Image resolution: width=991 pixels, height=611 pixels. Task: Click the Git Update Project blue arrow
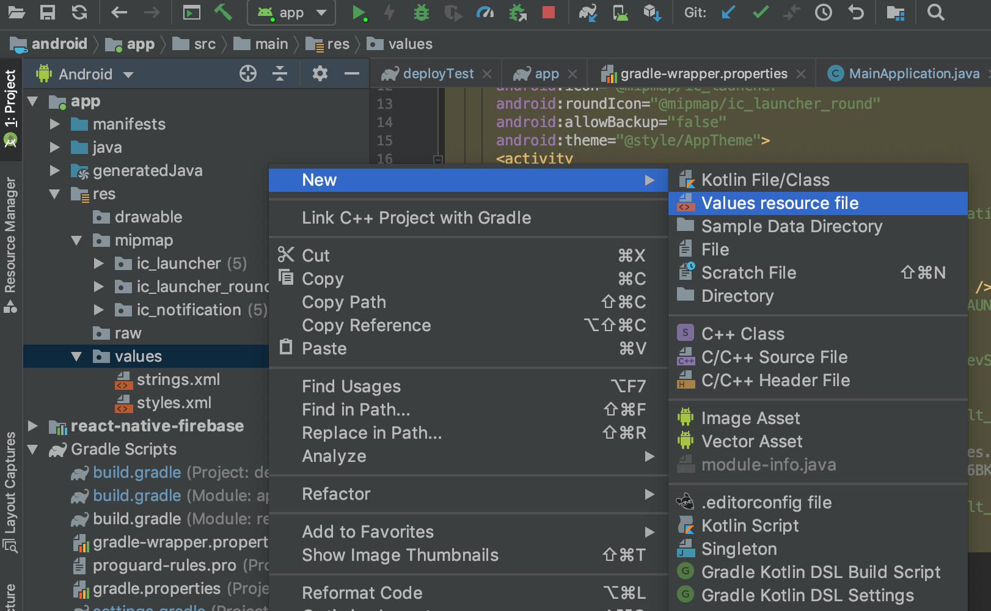click(x=728, y=12)
